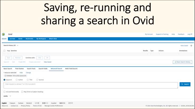
Task: Click the Log Off link
Action: 190,34
